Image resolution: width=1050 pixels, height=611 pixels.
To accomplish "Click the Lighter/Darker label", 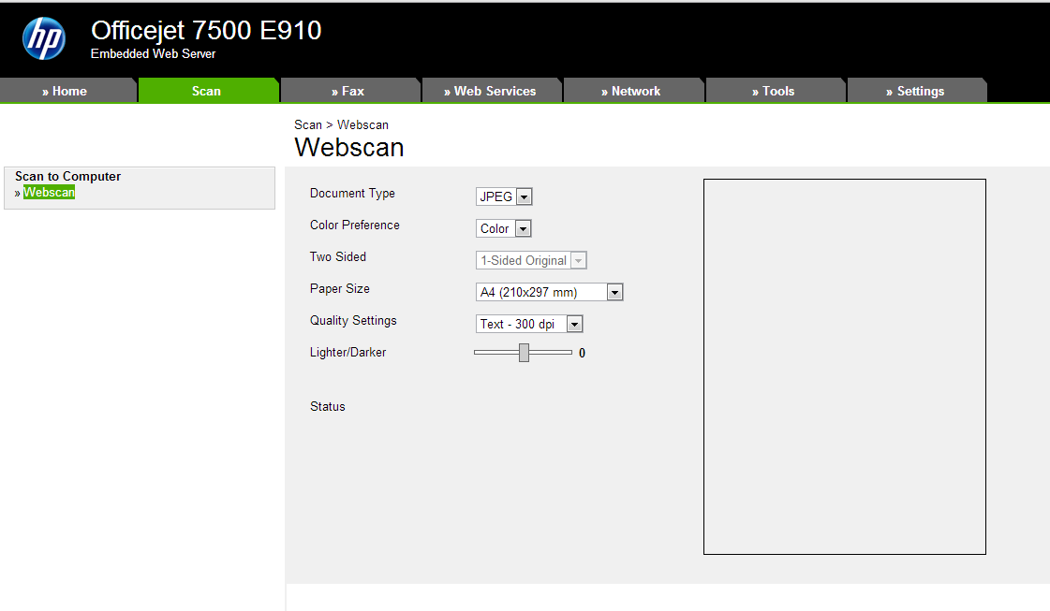I will point(348,353).
